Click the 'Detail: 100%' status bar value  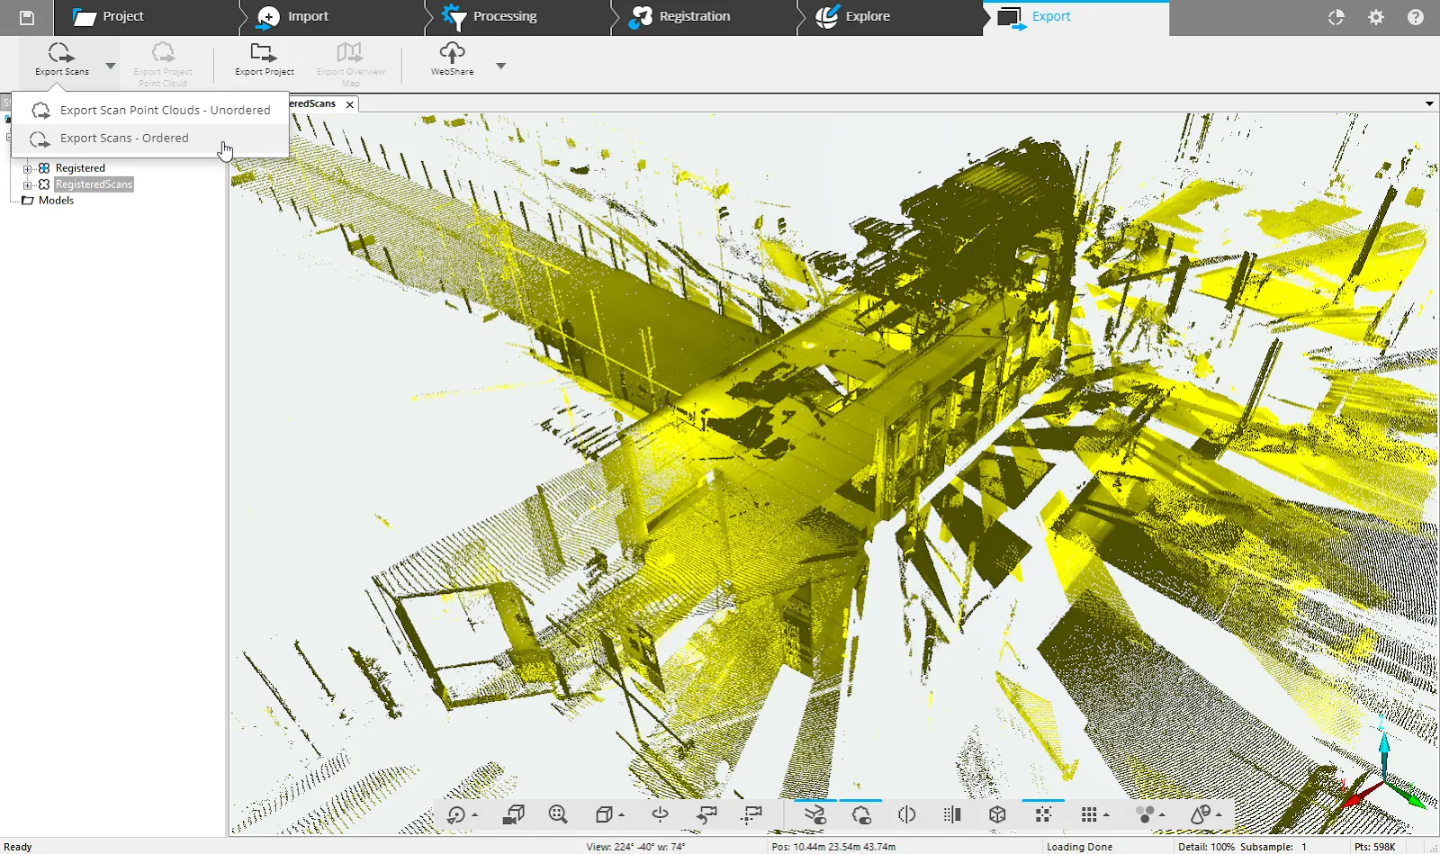tap(1206, 847)
